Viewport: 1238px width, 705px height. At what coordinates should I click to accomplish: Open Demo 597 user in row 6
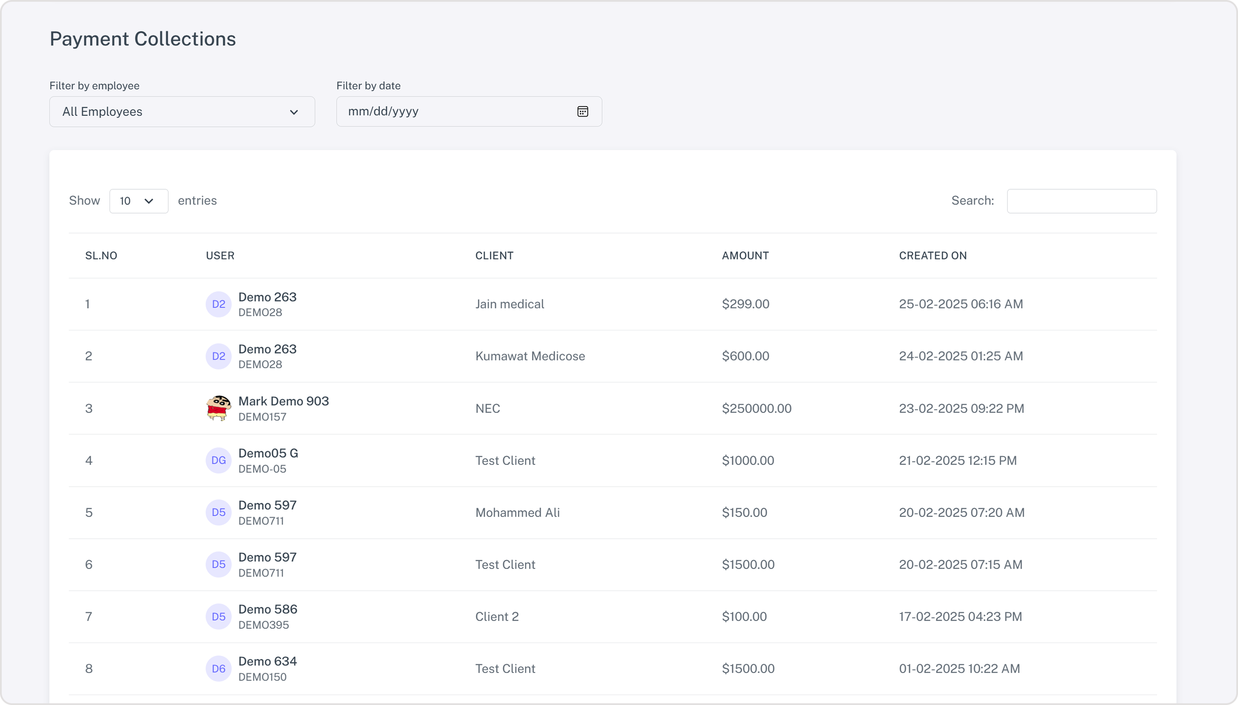tap(267, 557)
